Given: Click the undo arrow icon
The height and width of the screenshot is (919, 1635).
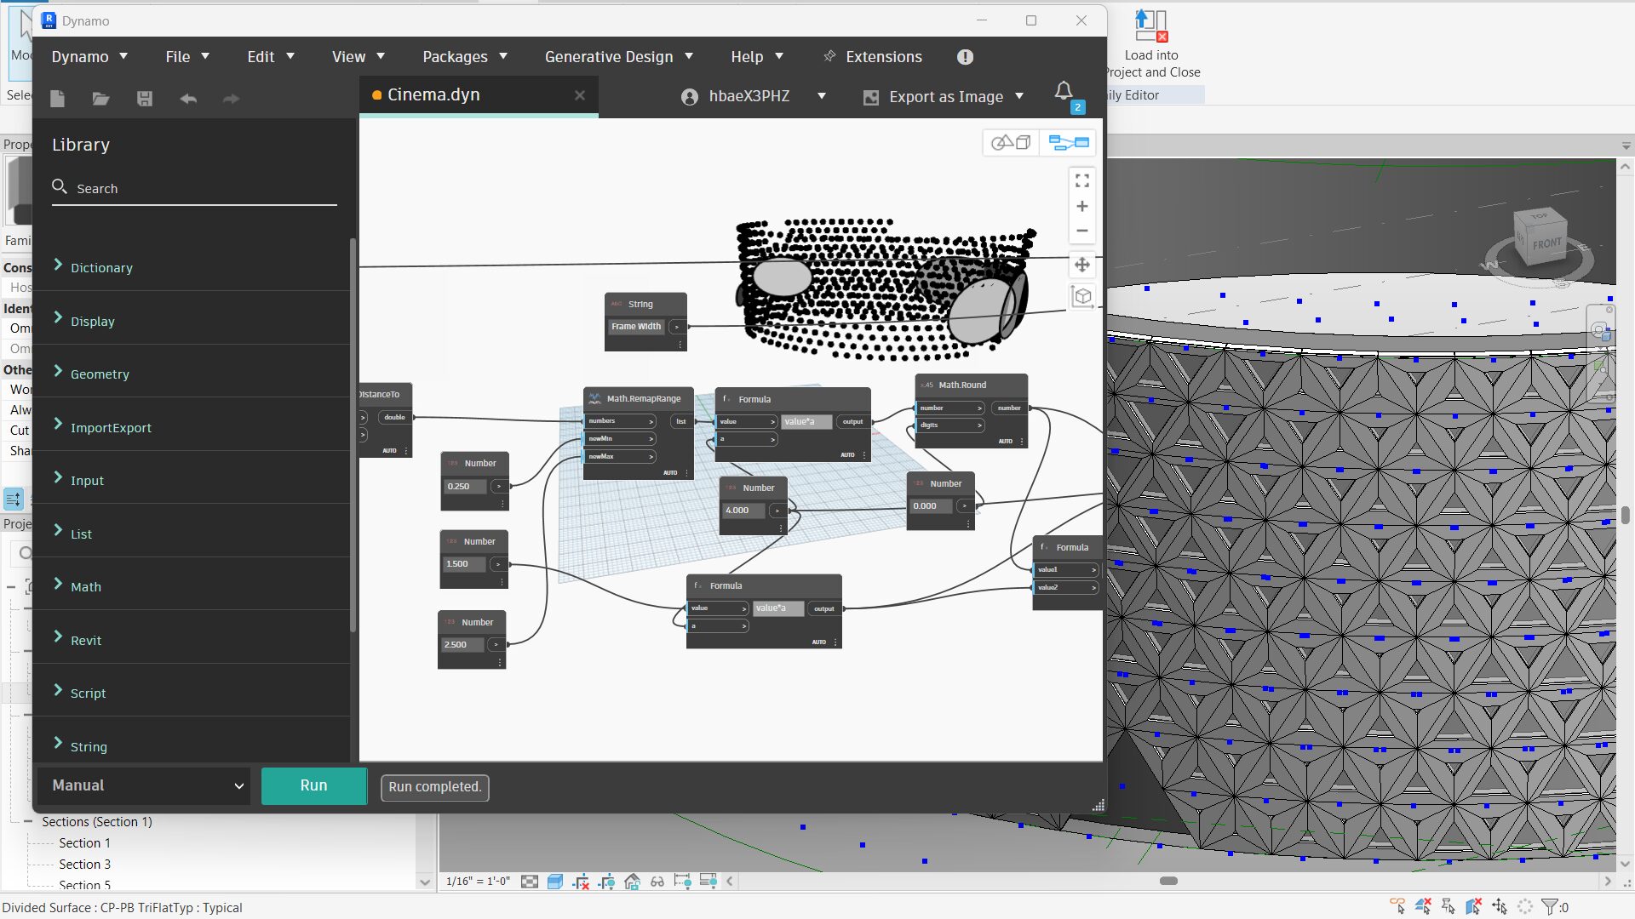Looking at the screenshot, I should tap(188, 99).
